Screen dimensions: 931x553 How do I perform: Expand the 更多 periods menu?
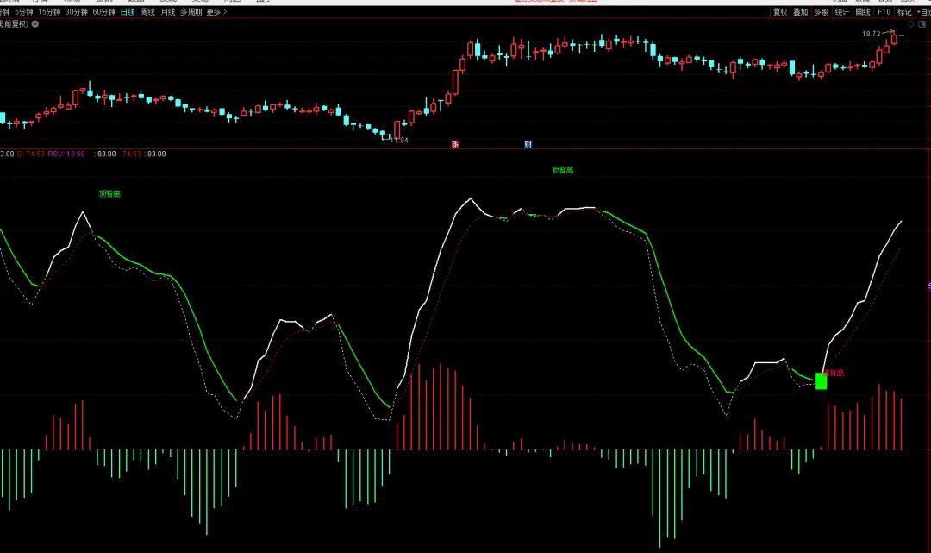point(216,12)
